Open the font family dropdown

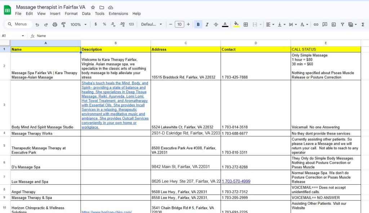[151, 24]
